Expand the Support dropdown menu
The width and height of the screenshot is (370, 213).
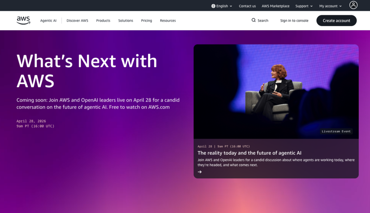pyautogui.click(x=304, y=6)
